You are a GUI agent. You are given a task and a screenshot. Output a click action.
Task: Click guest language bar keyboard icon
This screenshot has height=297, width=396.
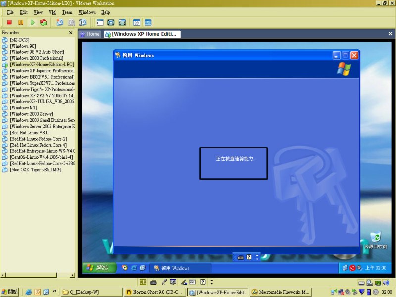pyautogui.click(x=241, y=257)
